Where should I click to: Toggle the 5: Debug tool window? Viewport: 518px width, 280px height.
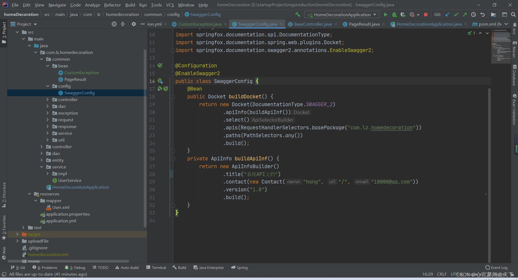click(x=75, y=268)
